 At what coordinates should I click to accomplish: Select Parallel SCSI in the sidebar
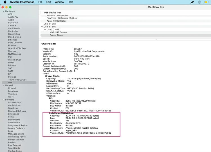pos(14,60)
